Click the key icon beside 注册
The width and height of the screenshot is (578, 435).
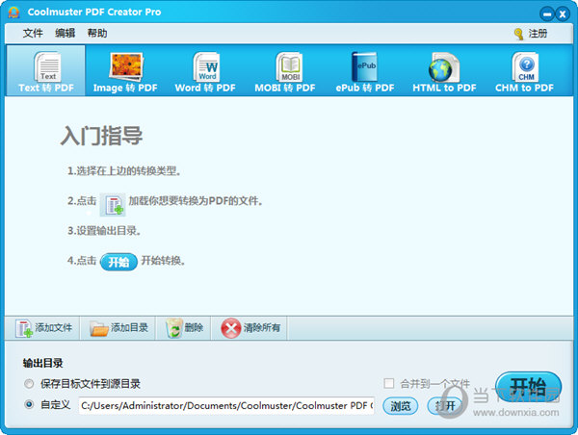tap(518, 34)
